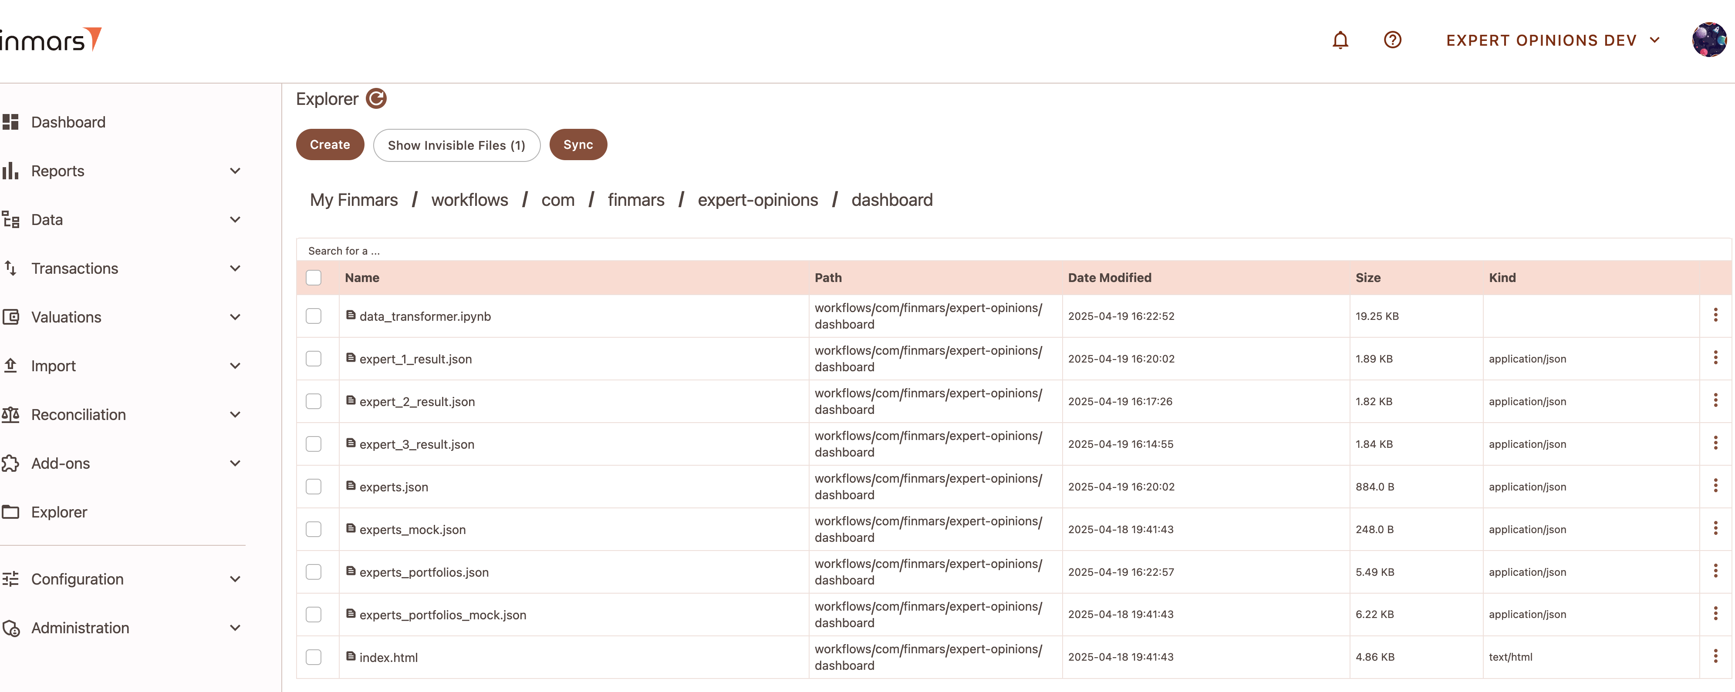The width and height of the screenshot is (1735, 692).
Task: Select the expert_3_result.json checkbox
Action: (314, 443)
